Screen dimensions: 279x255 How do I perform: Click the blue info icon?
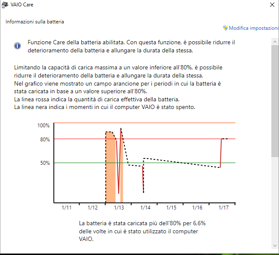point(17,46)
